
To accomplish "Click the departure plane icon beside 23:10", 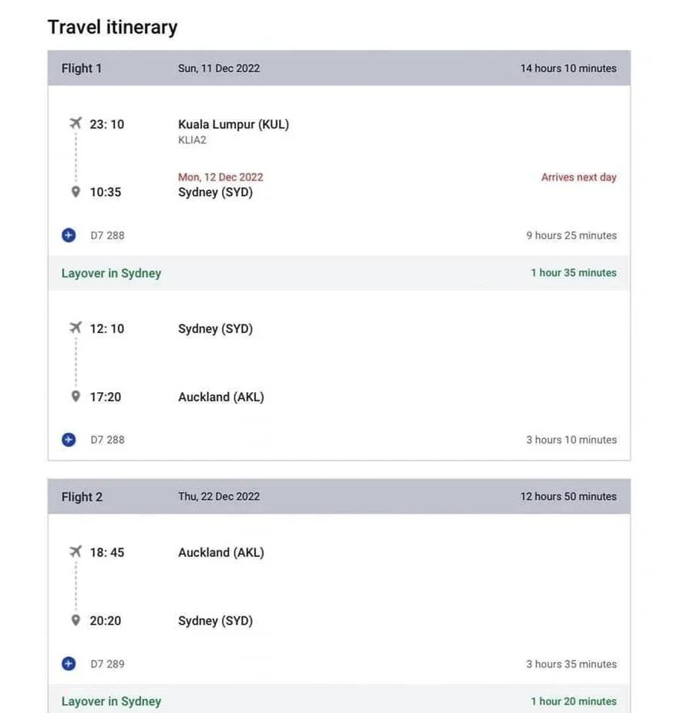I will click(75, 123).
